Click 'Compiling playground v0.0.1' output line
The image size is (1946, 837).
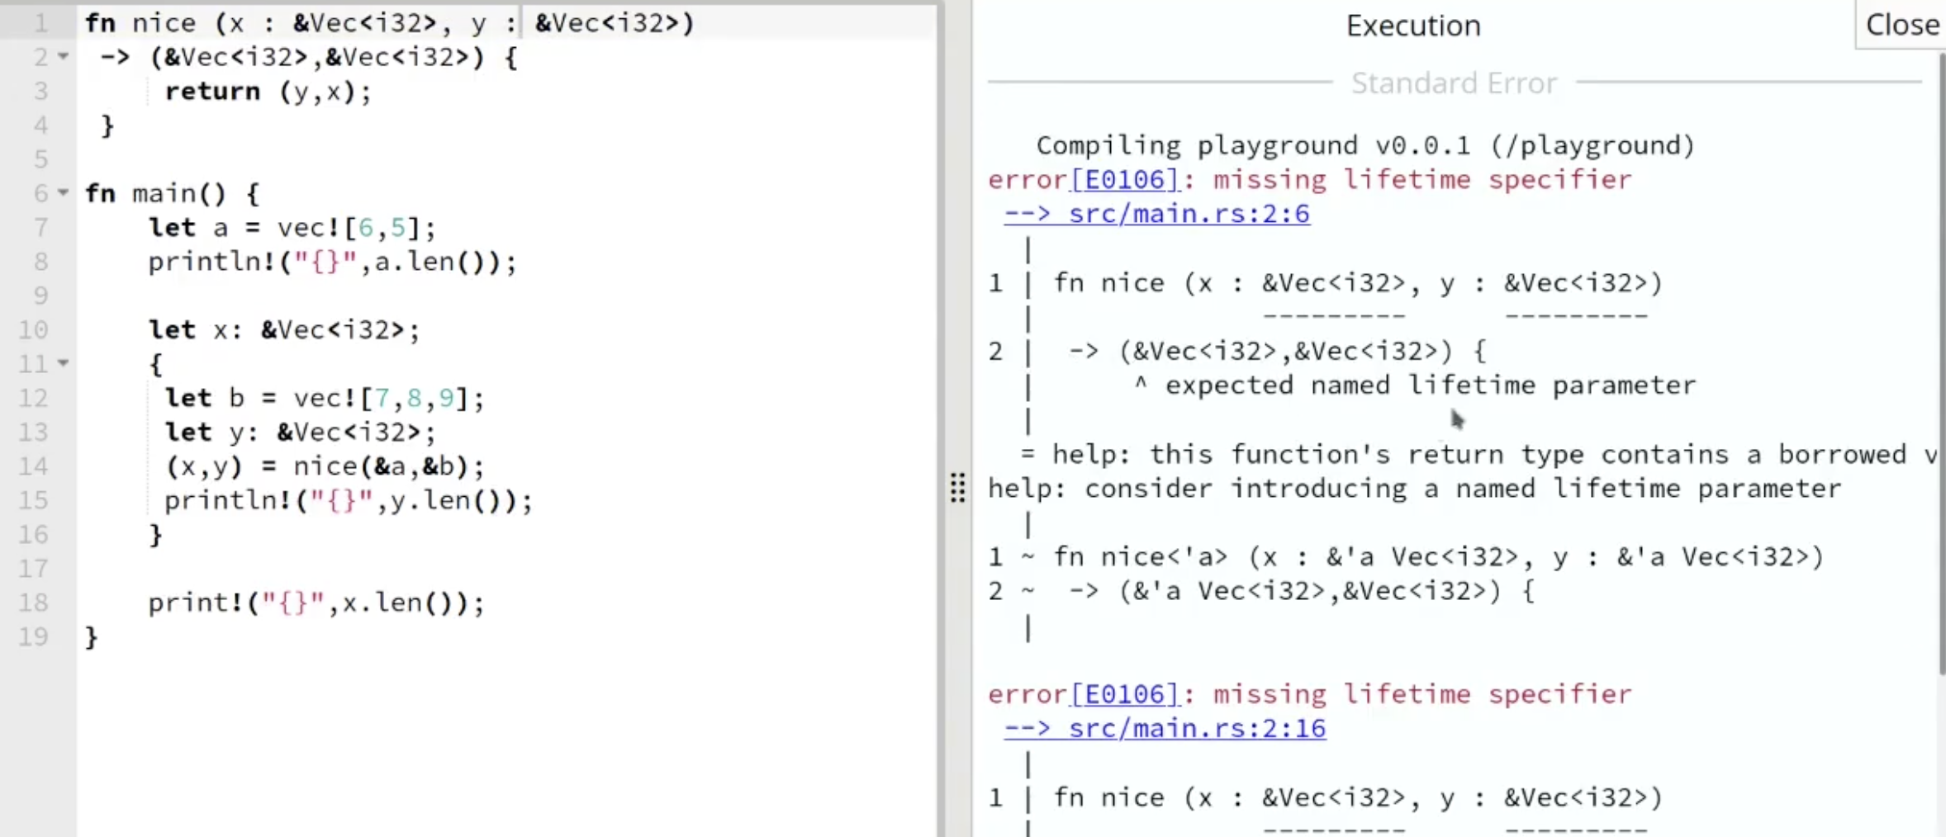1365,146
